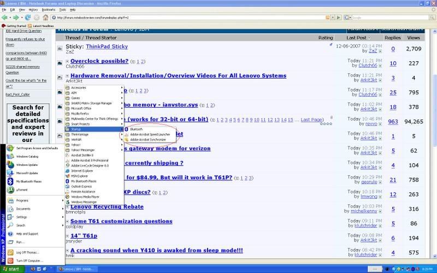Open the History menu in Firefox
Screen dimensions: 437x273
[x=33, y=10]
